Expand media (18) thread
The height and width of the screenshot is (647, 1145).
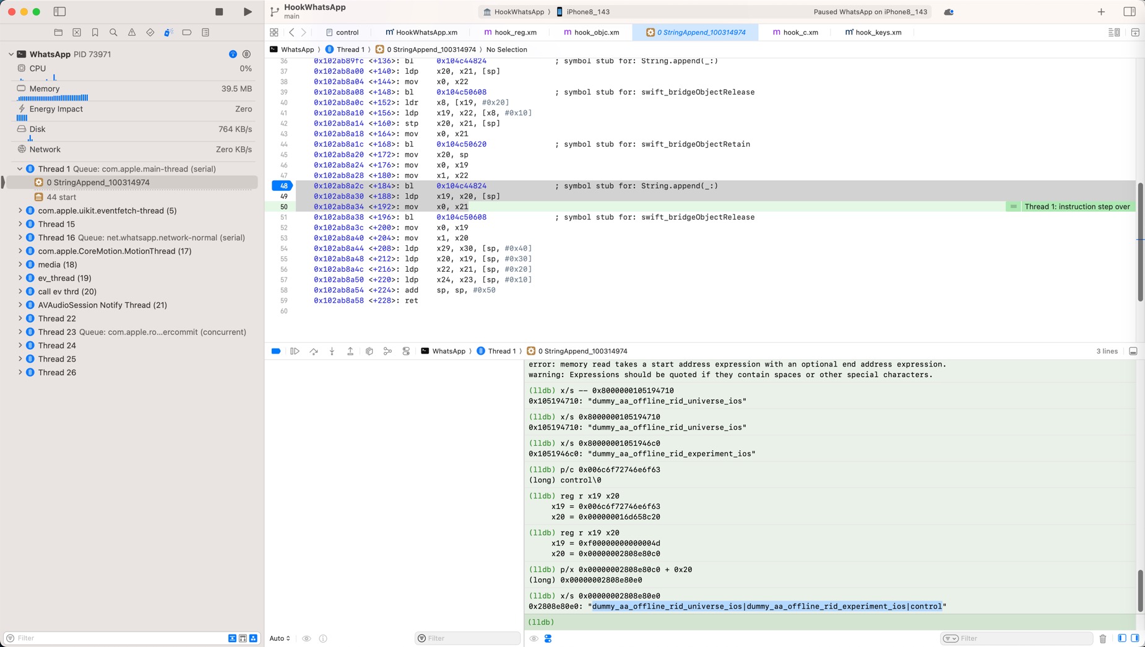click(x=20, y=264)
